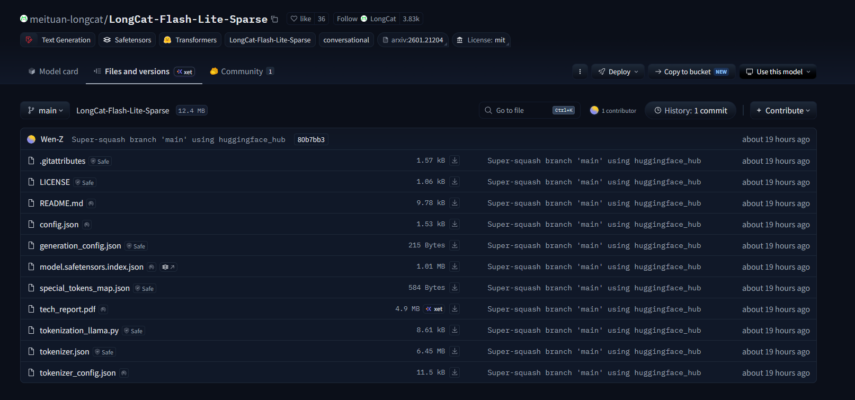Open the tokenizer_config.json file

tap(78, 373)
